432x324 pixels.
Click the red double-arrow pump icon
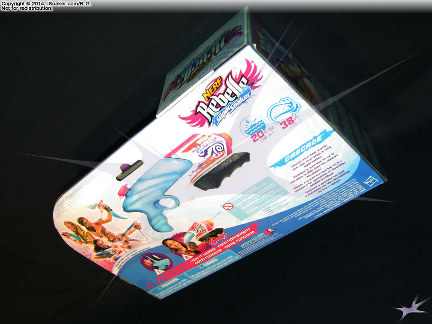(x=218, y=239)
